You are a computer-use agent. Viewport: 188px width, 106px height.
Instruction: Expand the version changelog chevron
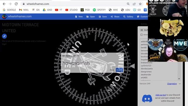180,84
